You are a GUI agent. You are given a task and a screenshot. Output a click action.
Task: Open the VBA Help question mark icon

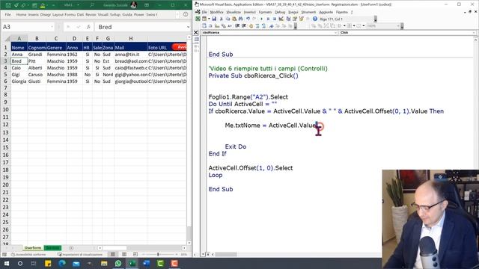point(315,19)
